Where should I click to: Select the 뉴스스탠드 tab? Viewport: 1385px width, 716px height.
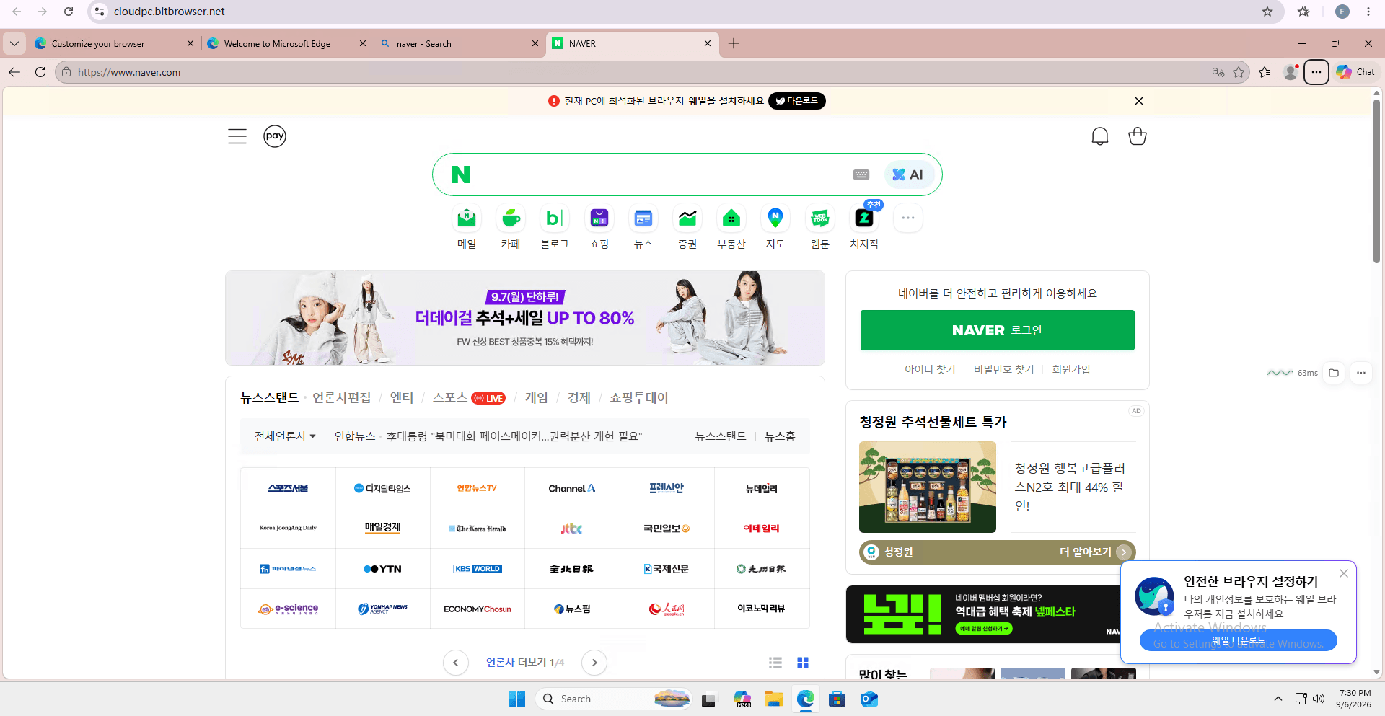269,398
